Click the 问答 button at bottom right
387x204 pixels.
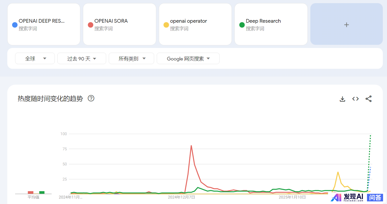(375, 197)
